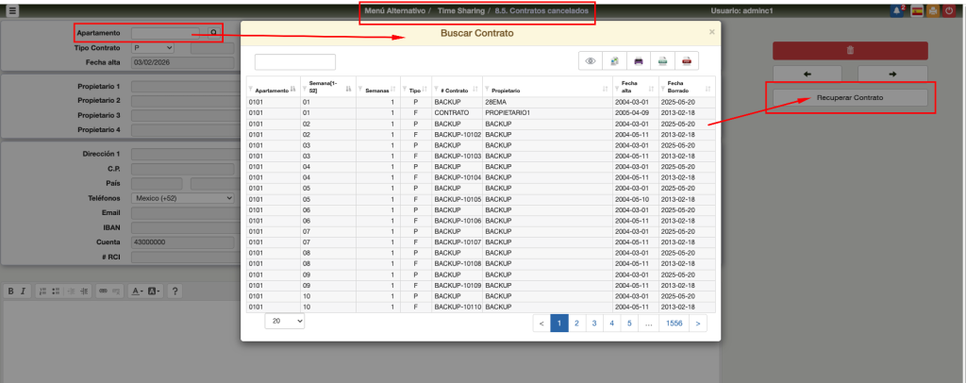
Task: Open the hamburger menu at top left
Action: (x=12, y=10)
